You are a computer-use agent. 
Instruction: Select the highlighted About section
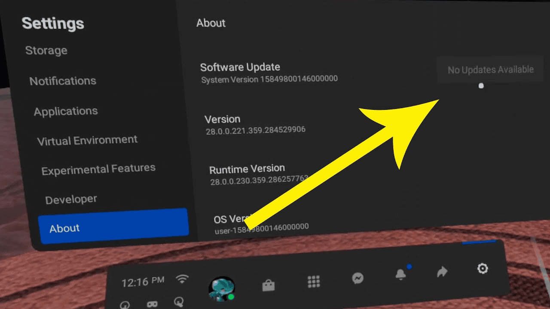tap(113, 227)
